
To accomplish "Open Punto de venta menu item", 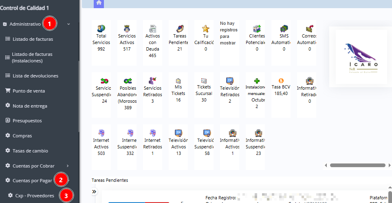I will (29, 91).
